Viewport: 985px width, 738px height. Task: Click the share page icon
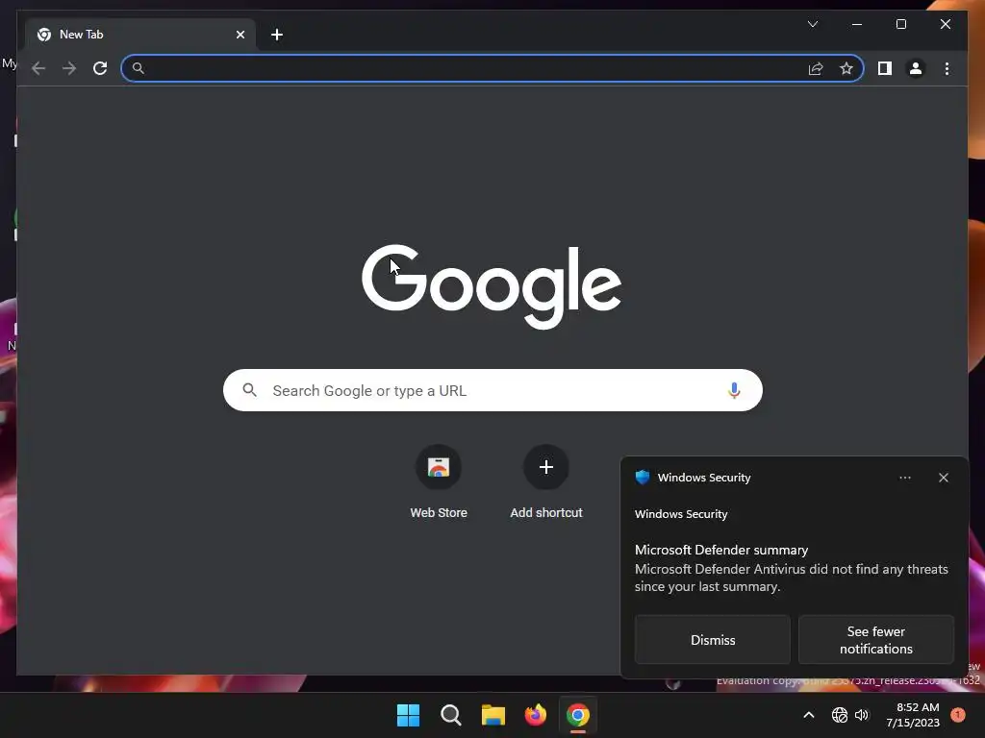pos(816,68)
